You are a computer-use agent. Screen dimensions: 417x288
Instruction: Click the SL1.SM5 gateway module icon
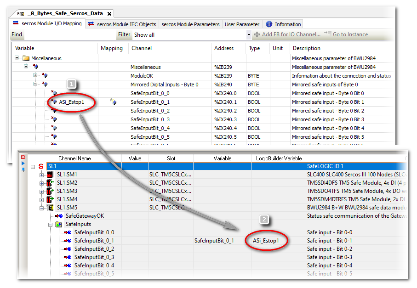51,208
